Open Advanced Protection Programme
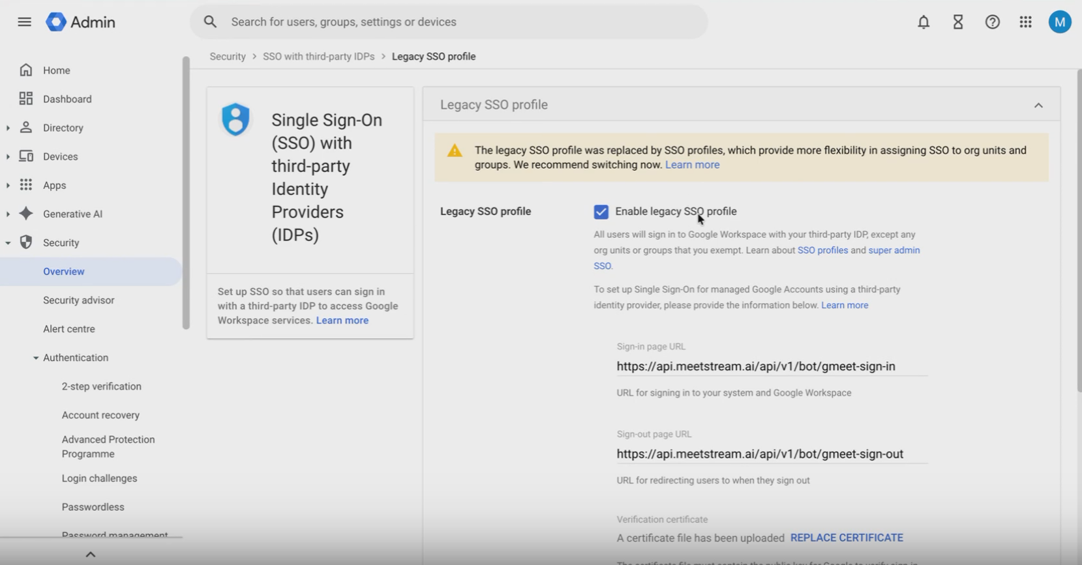1082x565 pixels. [108, 446]
